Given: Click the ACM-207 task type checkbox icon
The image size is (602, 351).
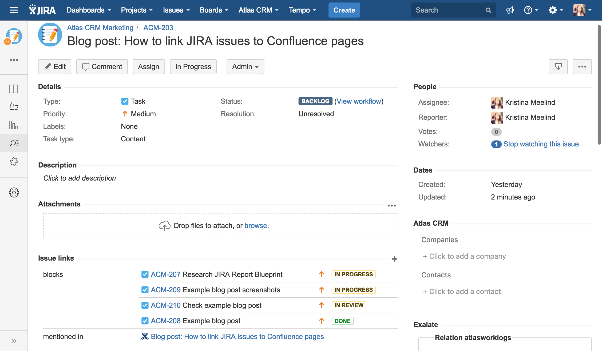Looking at the screenshot, I should click(145, 274).
